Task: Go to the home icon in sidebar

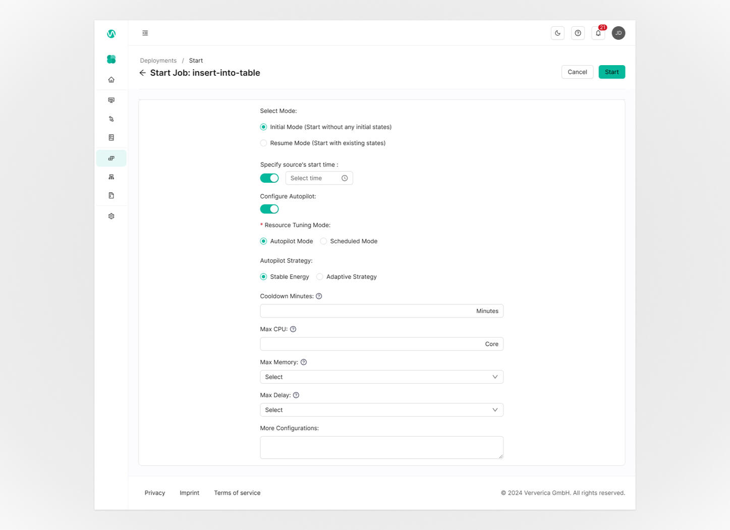Action: click(x=111, y=80)
